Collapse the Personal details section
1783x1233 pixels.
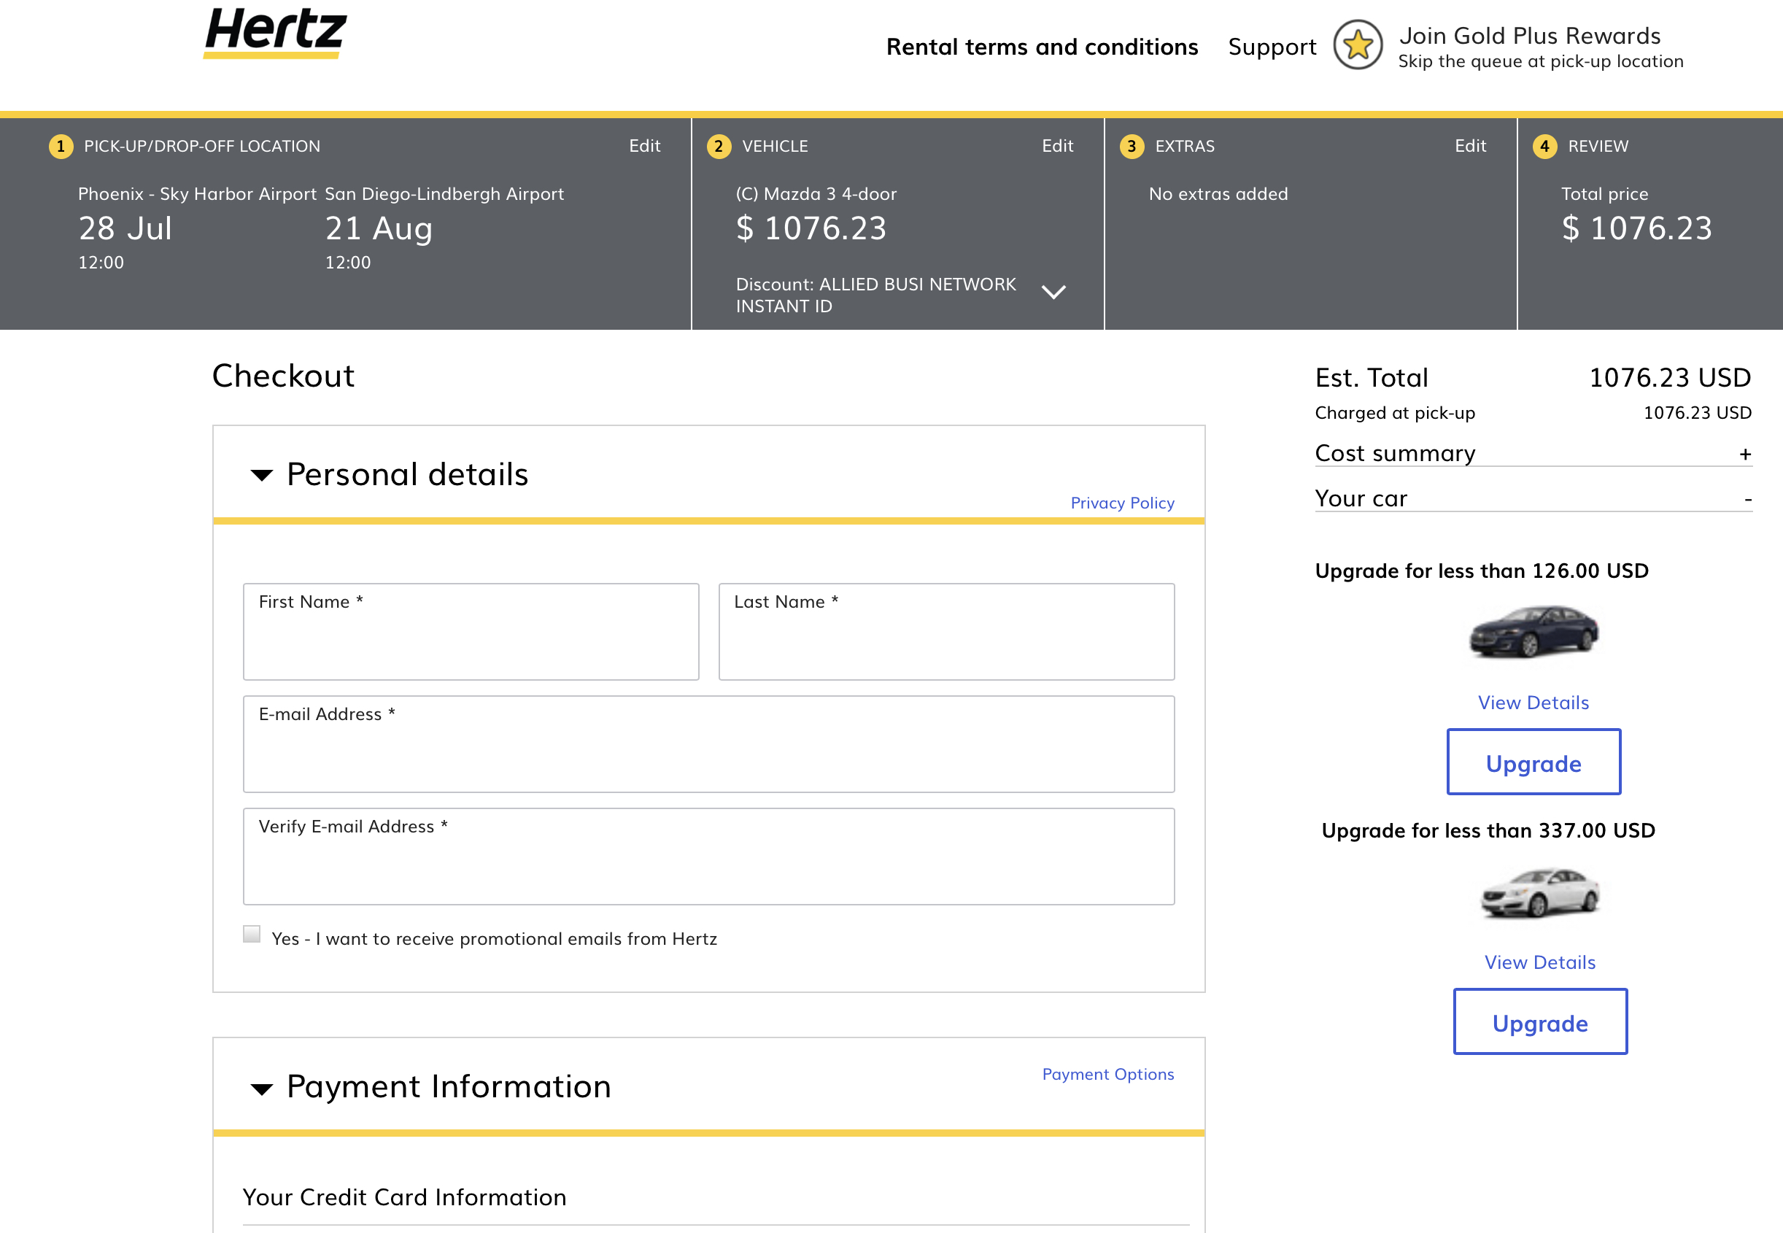point(262,475)
